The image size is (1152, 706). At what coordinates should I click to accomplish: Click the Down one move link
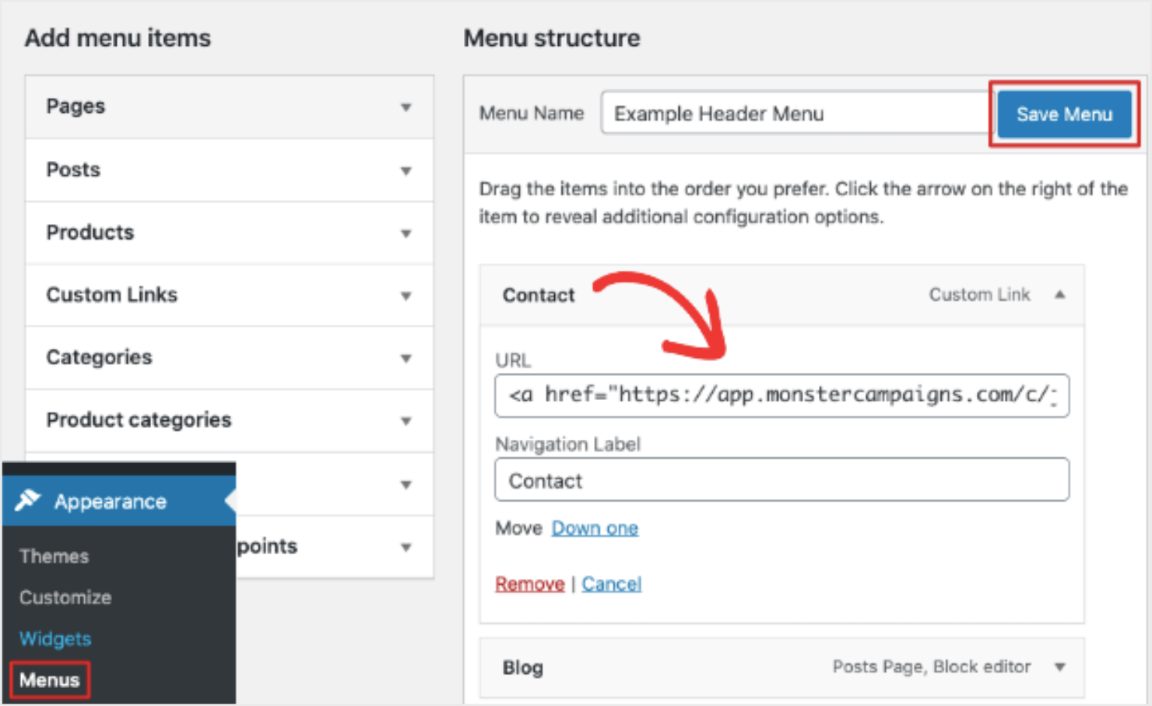pyautogui.click(x=595, y=529)
